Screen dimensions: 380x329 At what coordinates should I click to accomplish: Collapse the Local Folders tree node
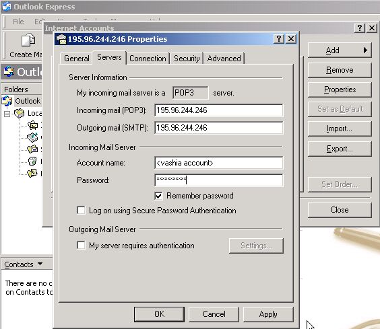7,114
